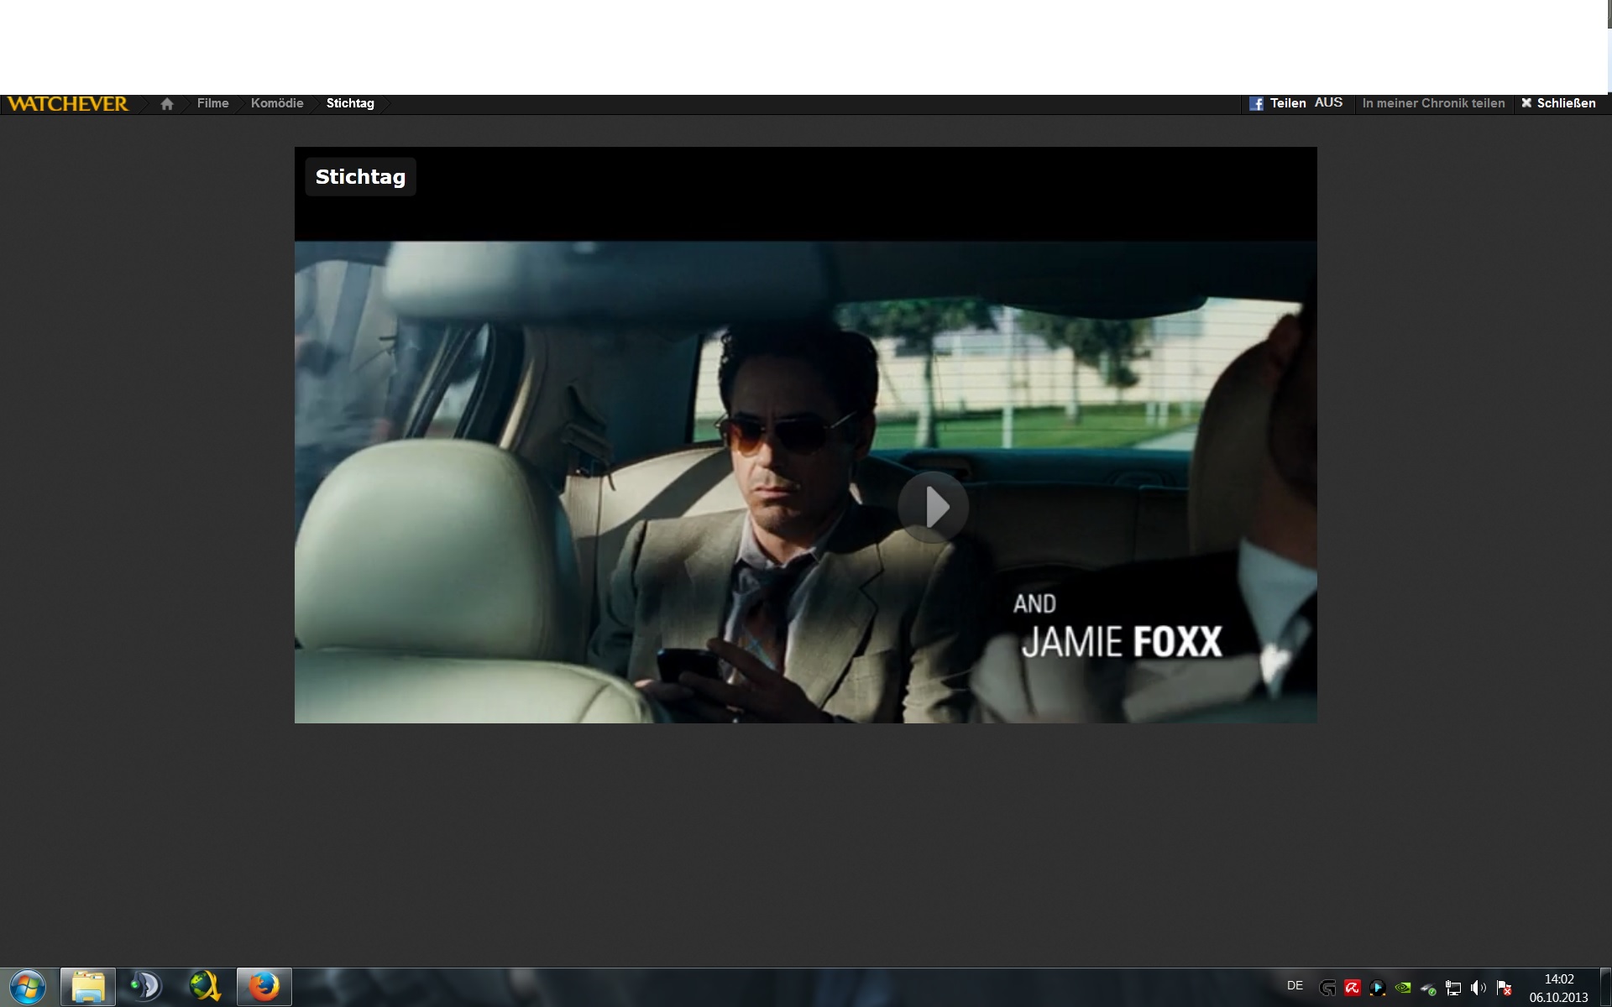The height and width of the screenshot is (1007, 1612).
Task: Open volume control in tray
Action: tap(1479, 988)
